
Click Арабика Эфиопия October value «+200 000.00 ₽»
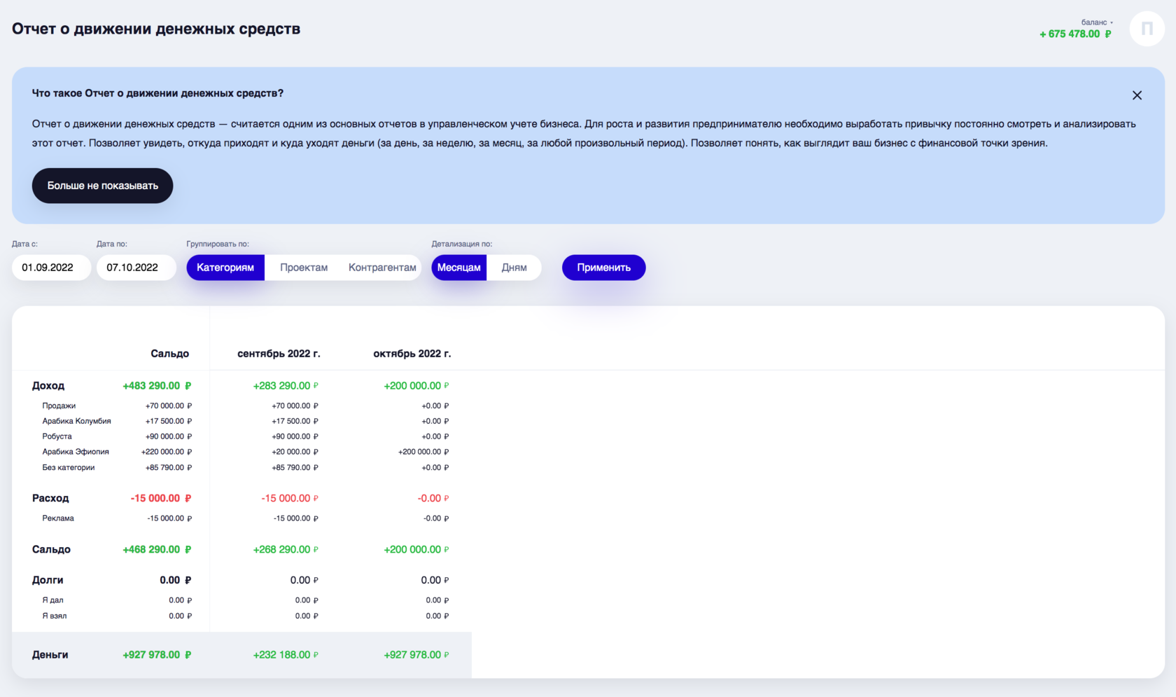[423, 452]
